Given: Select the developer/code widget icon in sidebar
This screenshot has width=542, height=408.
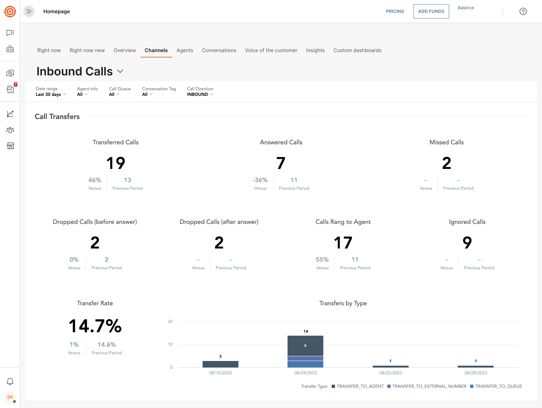Looking at the screenshot, I should point(10,49).
